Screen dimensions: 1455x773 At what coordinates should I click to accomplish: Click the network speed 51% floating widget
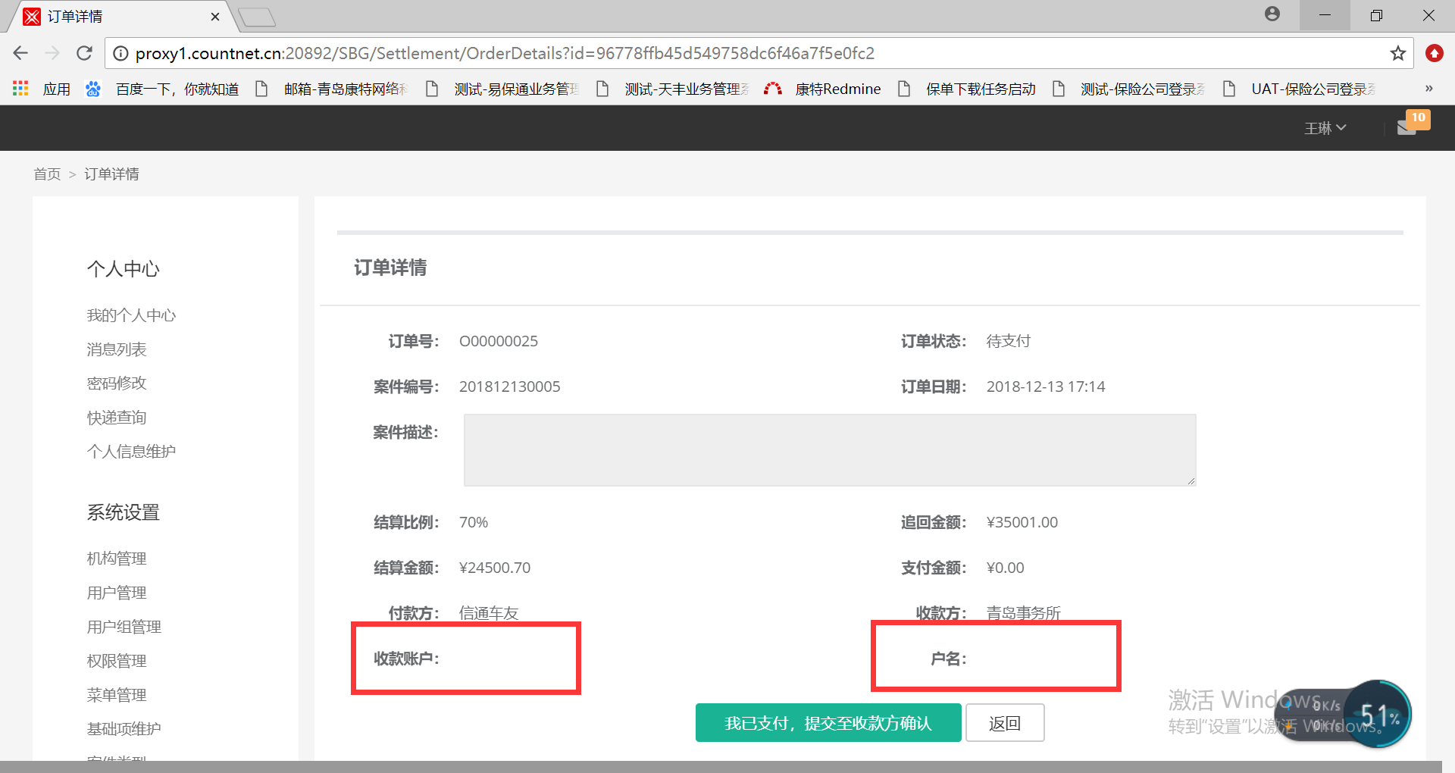[x=1345, y=714]
